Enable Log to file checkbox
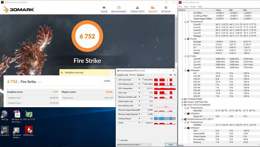Image resolution: width=260 pixels, height=147 pixels. [x=119, y=140]
